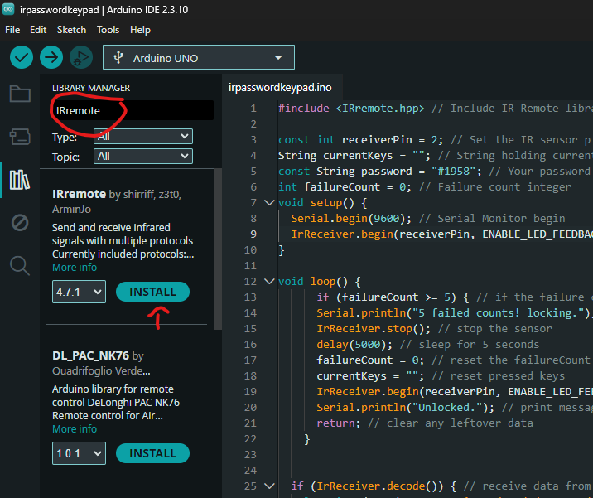Open the Sketchbook folder icon in sidebar

[20, 94]
